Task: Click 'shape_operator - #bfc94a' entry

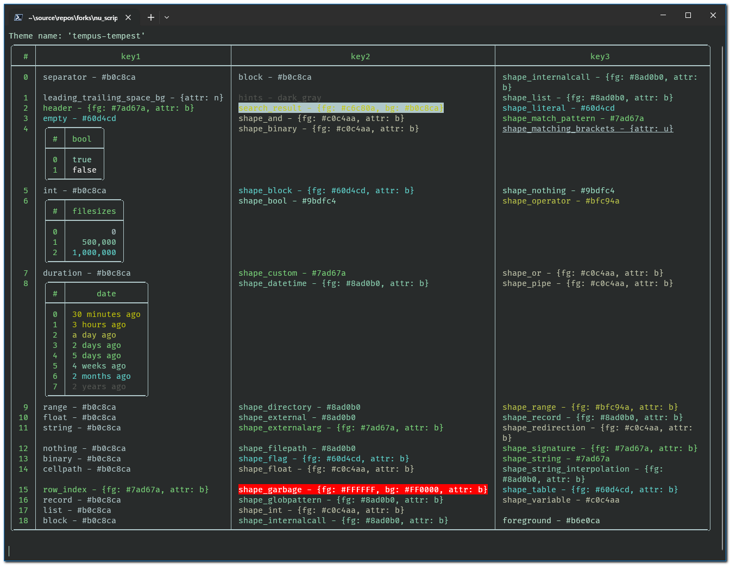Action: [561, 201]
